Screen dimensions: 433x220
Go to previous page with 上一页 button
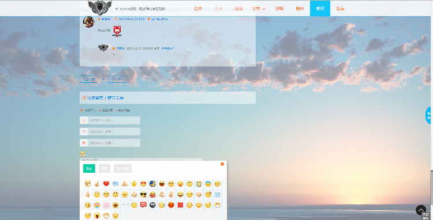(x=89, y=79)
